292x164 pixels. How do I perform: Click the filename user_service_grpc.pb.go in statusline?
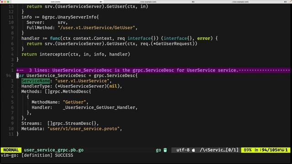coord(54,150)
